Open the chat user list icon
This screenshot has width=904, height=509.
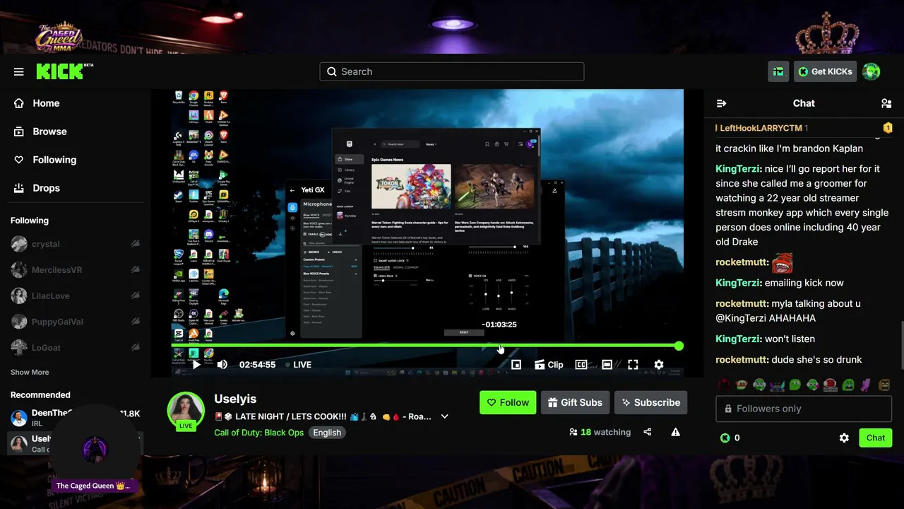click(x=886, y=103)
